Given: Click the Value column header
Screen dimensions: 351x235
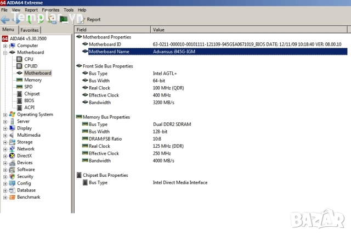Looking at the screenshot, I should [158, 30].
